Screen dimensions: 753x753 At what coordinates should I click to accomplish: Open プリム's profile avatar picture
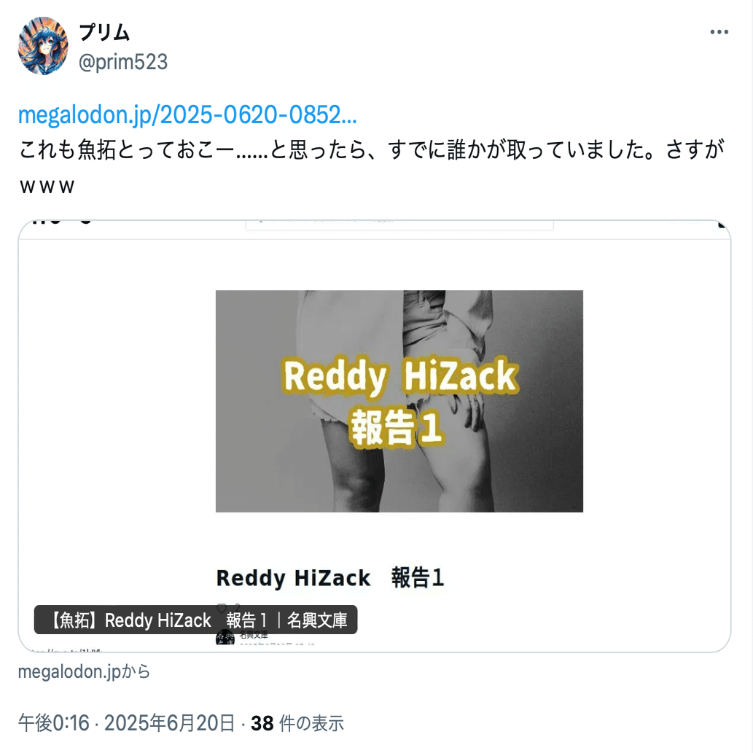(x=43, y=46)
